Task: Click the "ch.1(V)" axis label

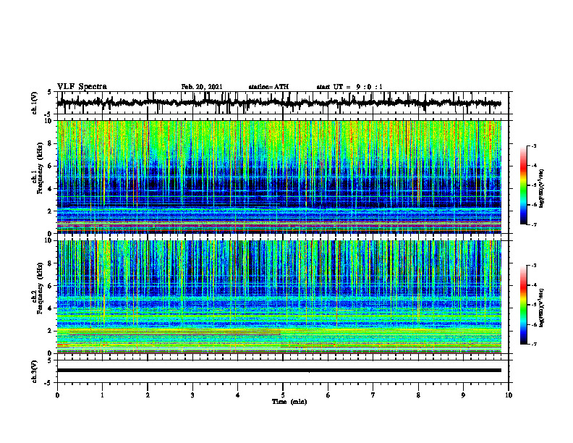Action: click(x=35, y=103)
